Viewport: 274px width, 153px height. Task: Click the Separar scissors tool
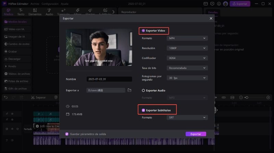[38, 97]
